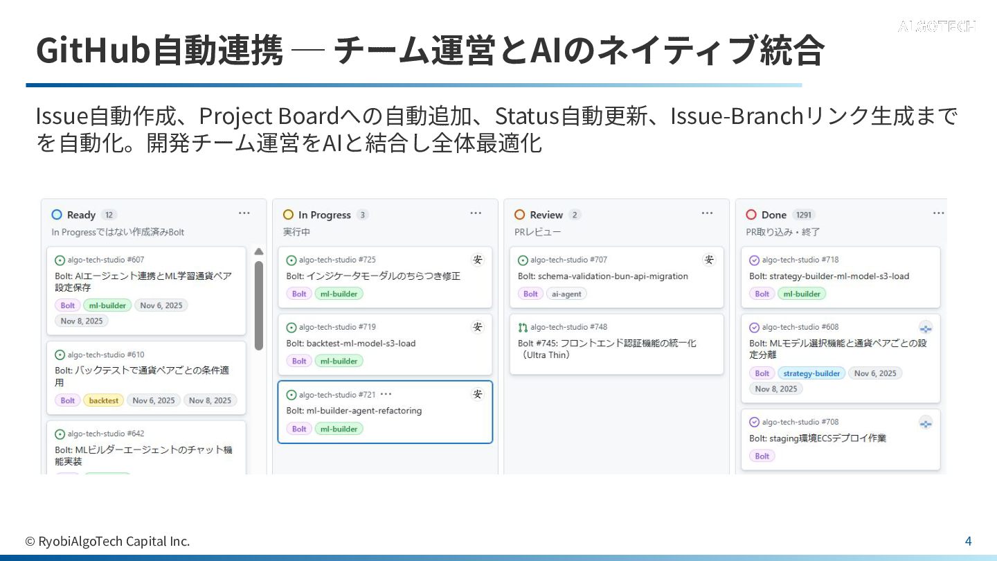Click the closed-issue check icon on #608
The height and width of the screenshot is (561, 997).
tap(755, 328)
